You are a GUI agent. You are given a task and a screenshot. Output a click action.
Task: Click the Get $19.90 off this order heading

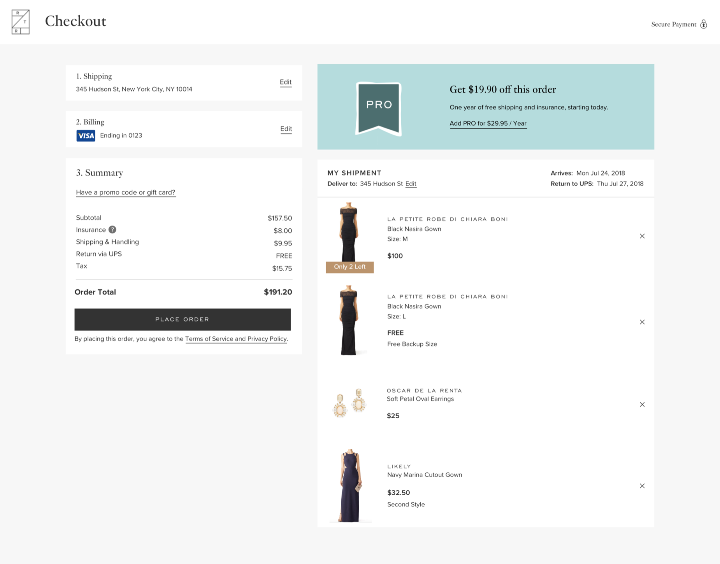coord(503,89)
